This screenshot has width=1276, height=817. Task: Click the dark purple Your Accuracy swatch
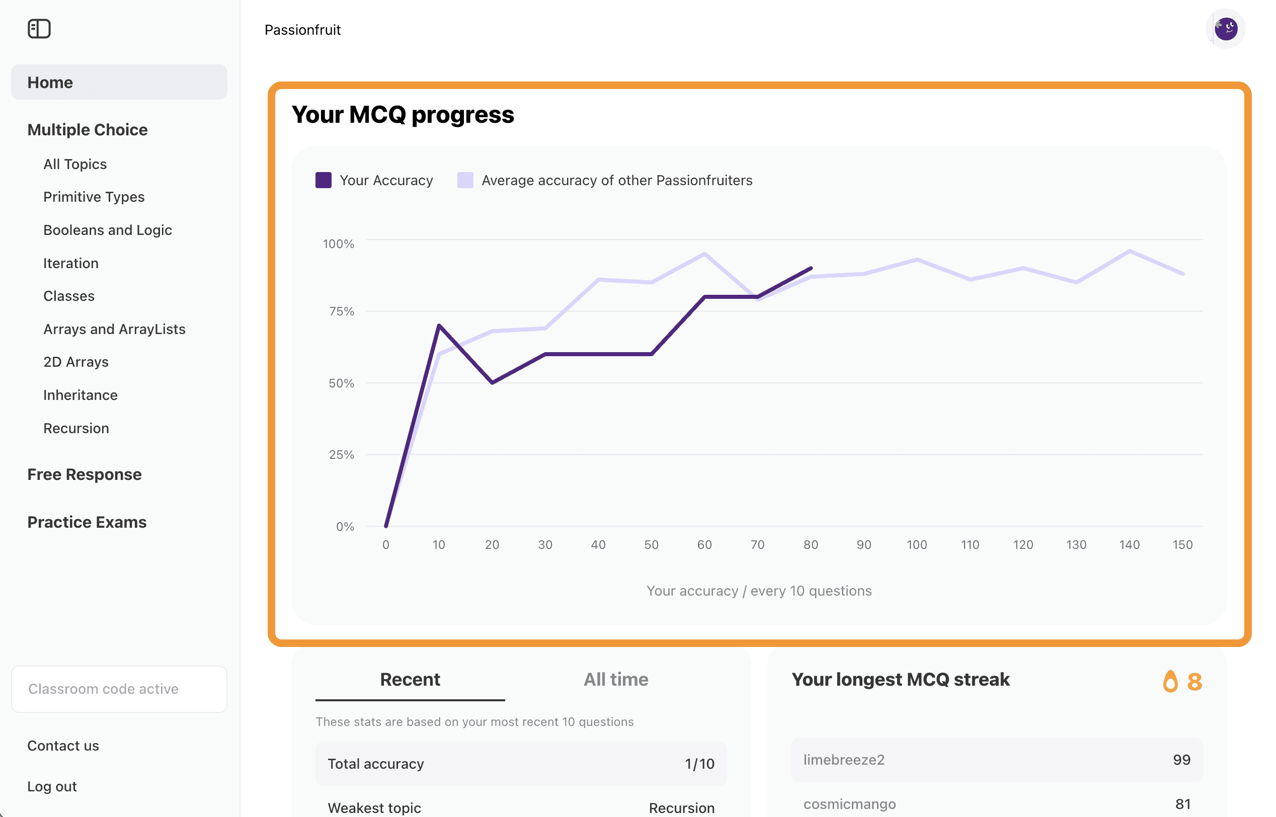click(323, 181)
